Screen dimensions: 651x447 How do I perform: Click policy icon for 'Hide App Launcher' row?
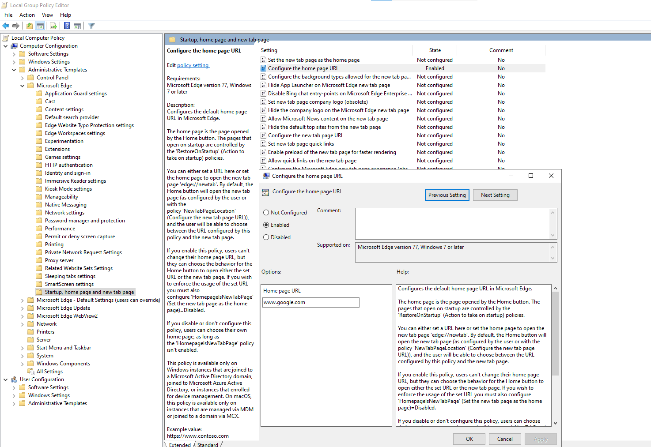tap(263, 85)
